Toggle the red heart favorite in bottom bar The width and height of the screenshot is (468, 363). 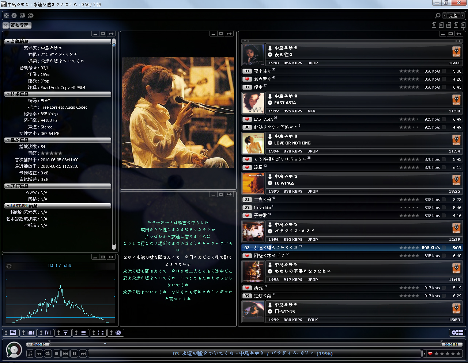430,353
